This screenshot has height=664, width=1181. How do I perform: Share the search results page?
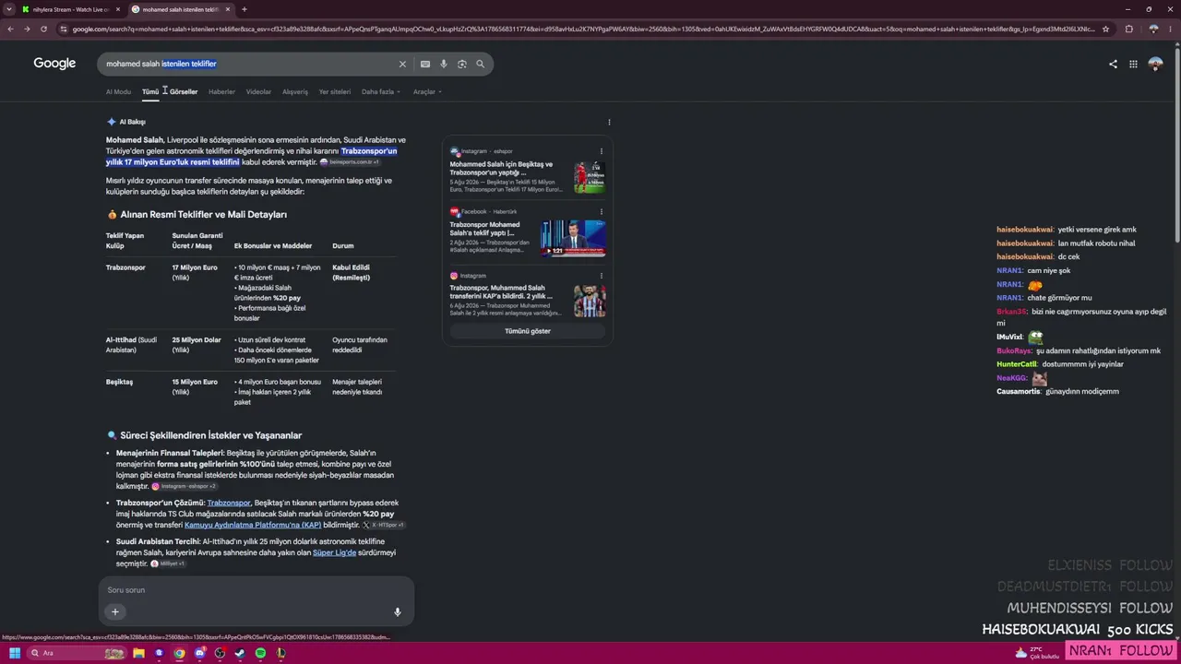click(x=1113, y=64)
